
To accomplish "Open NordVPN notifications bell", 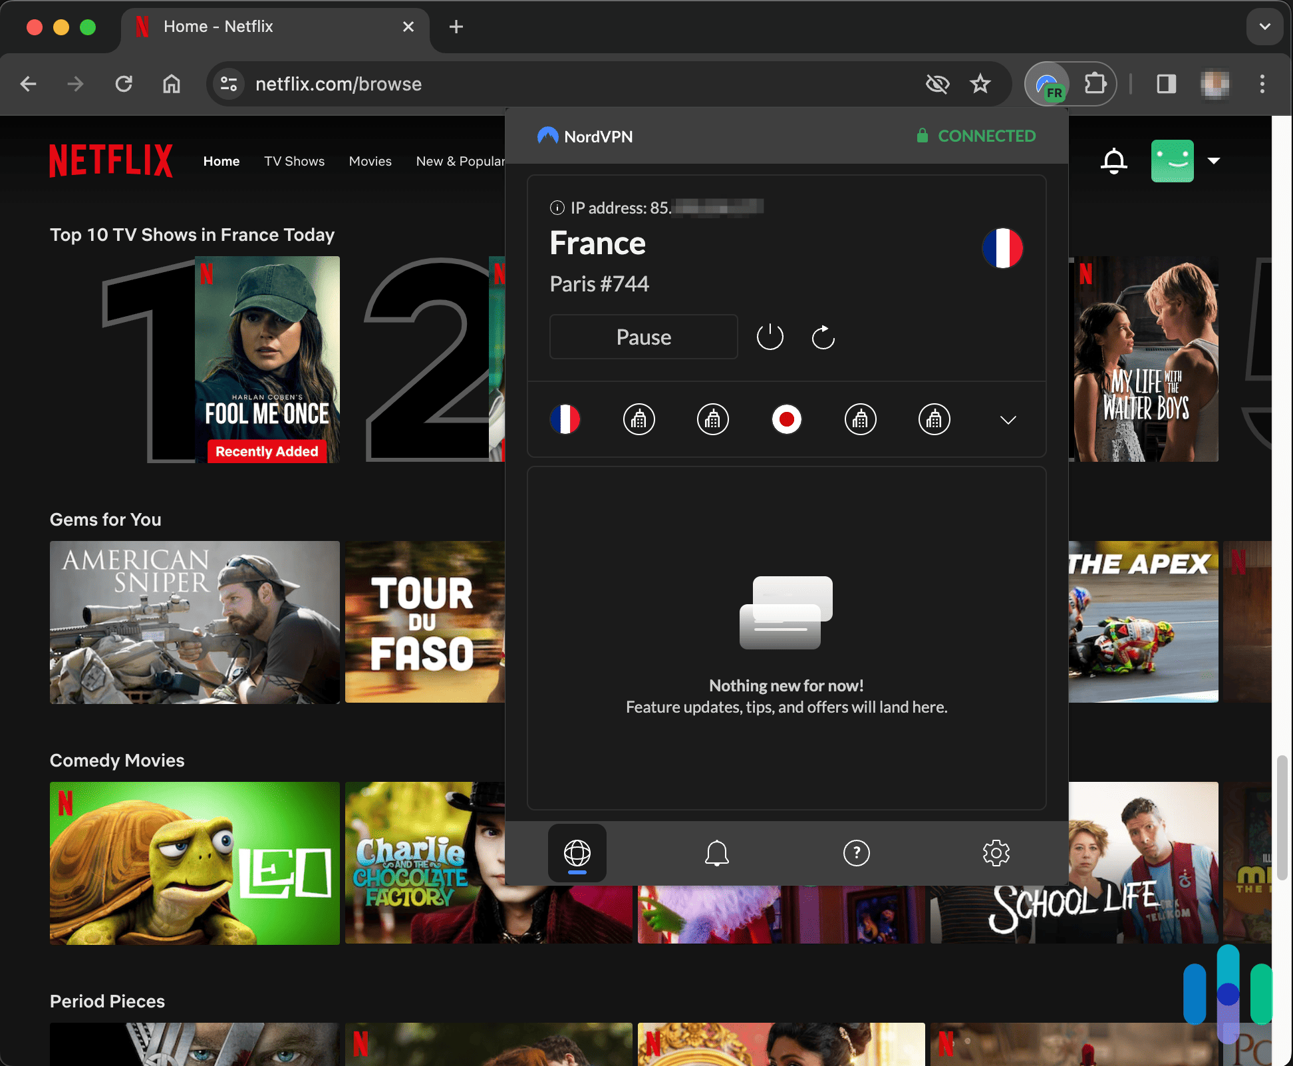I will pos(716,854).
